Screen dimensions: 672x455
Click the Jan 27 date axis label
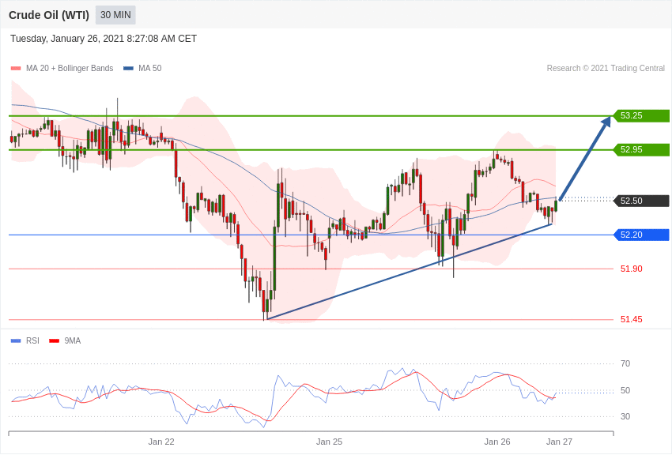[x=559, y=442]
